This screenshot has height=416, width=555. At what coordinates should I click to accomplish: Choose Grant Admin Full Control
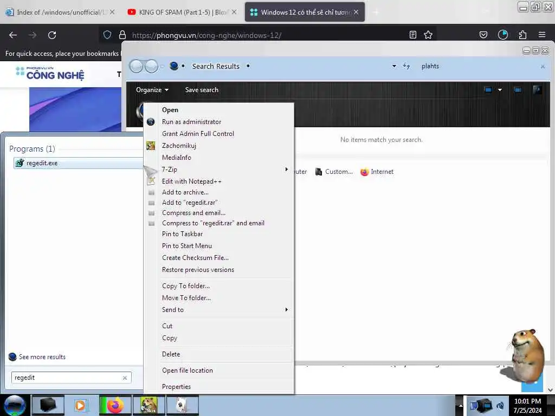[219, 134]
